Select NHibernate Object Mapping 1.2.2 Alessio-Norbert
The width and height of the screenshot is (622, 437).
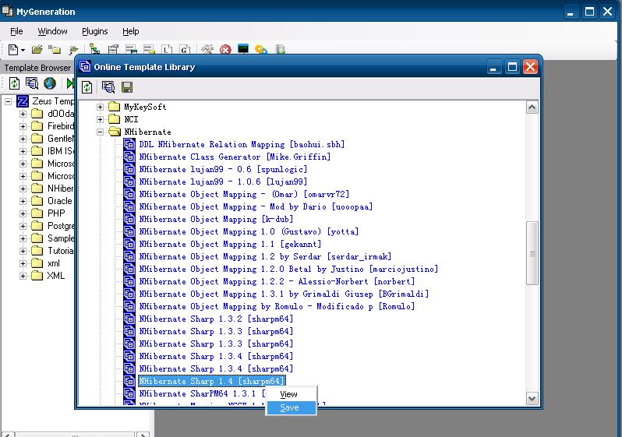[277, 281]
